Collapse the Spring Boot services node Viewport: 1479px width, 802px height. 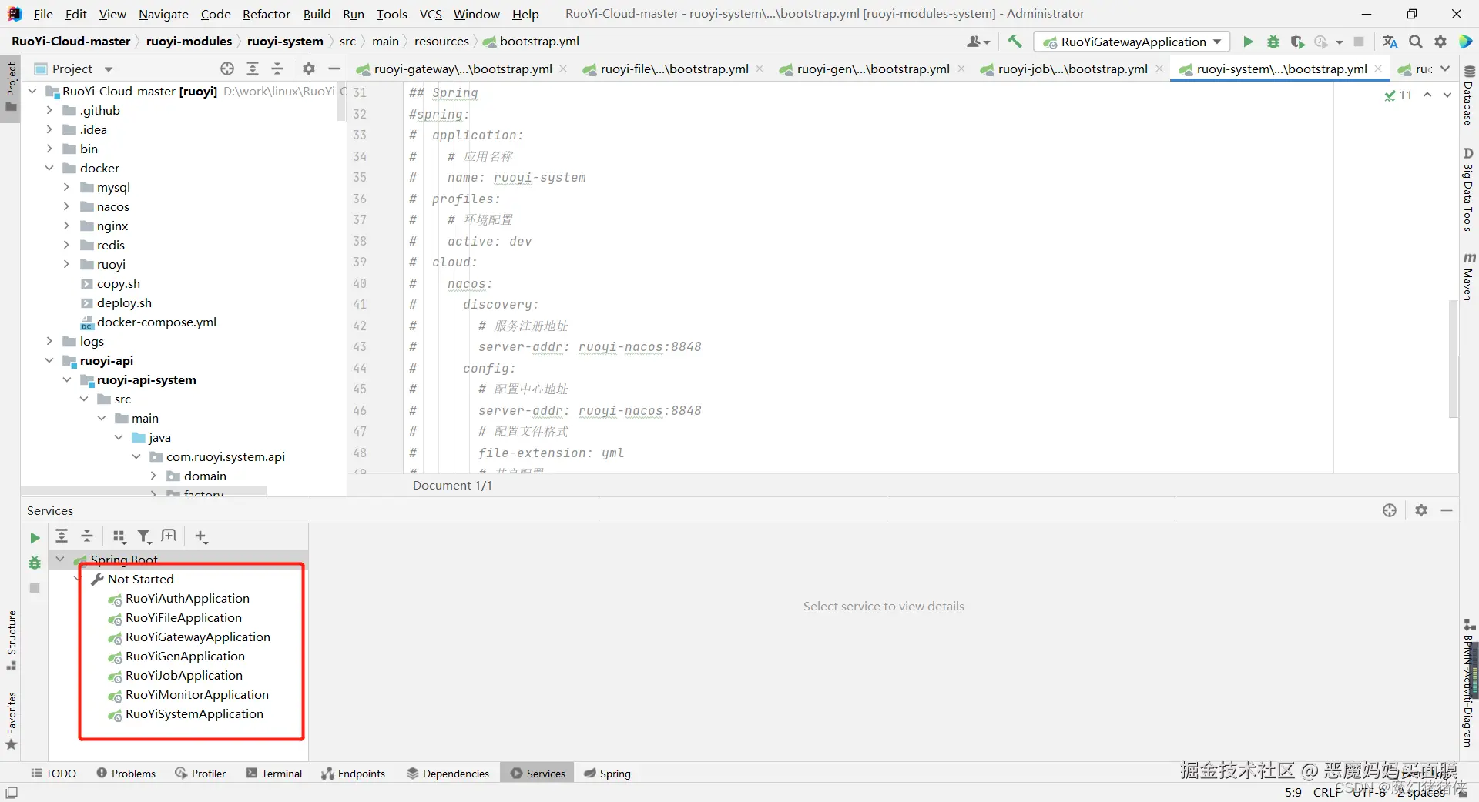coord(60,560)
